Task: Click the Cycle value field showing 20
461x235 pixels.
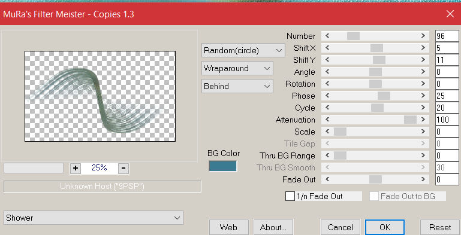Action: [447, 108]
